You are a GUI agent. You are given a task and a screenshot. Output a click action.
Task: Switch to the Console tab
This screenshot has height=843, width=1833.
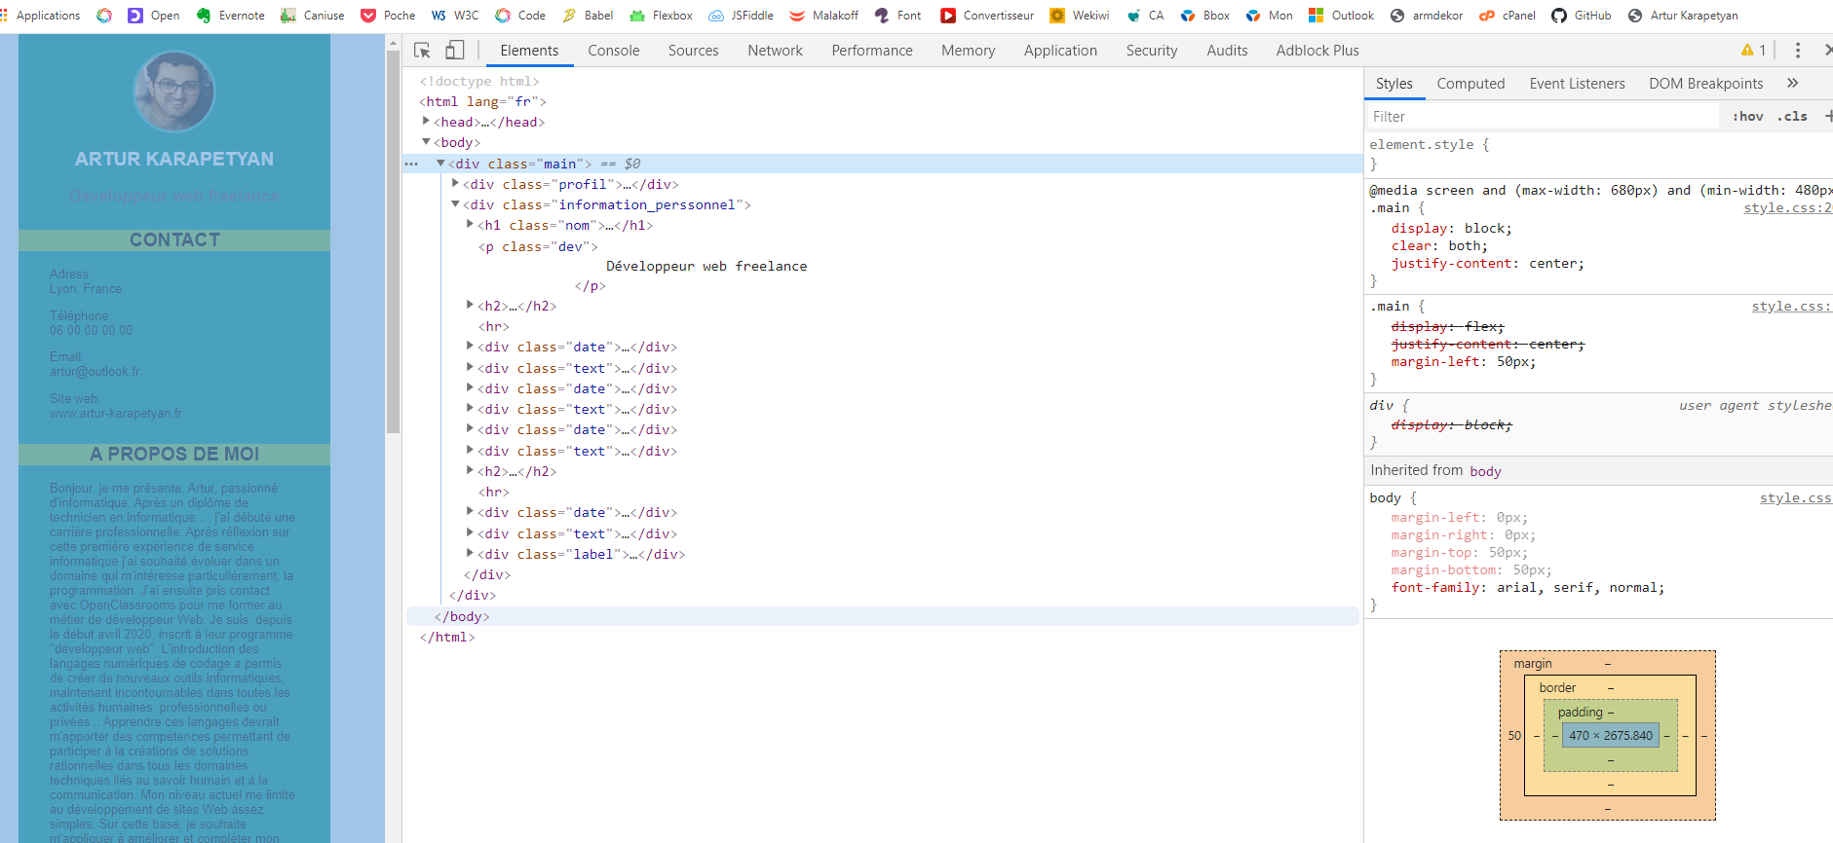614,51
